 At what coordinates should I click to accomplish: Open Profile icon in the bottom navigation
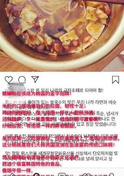[111, 174]
